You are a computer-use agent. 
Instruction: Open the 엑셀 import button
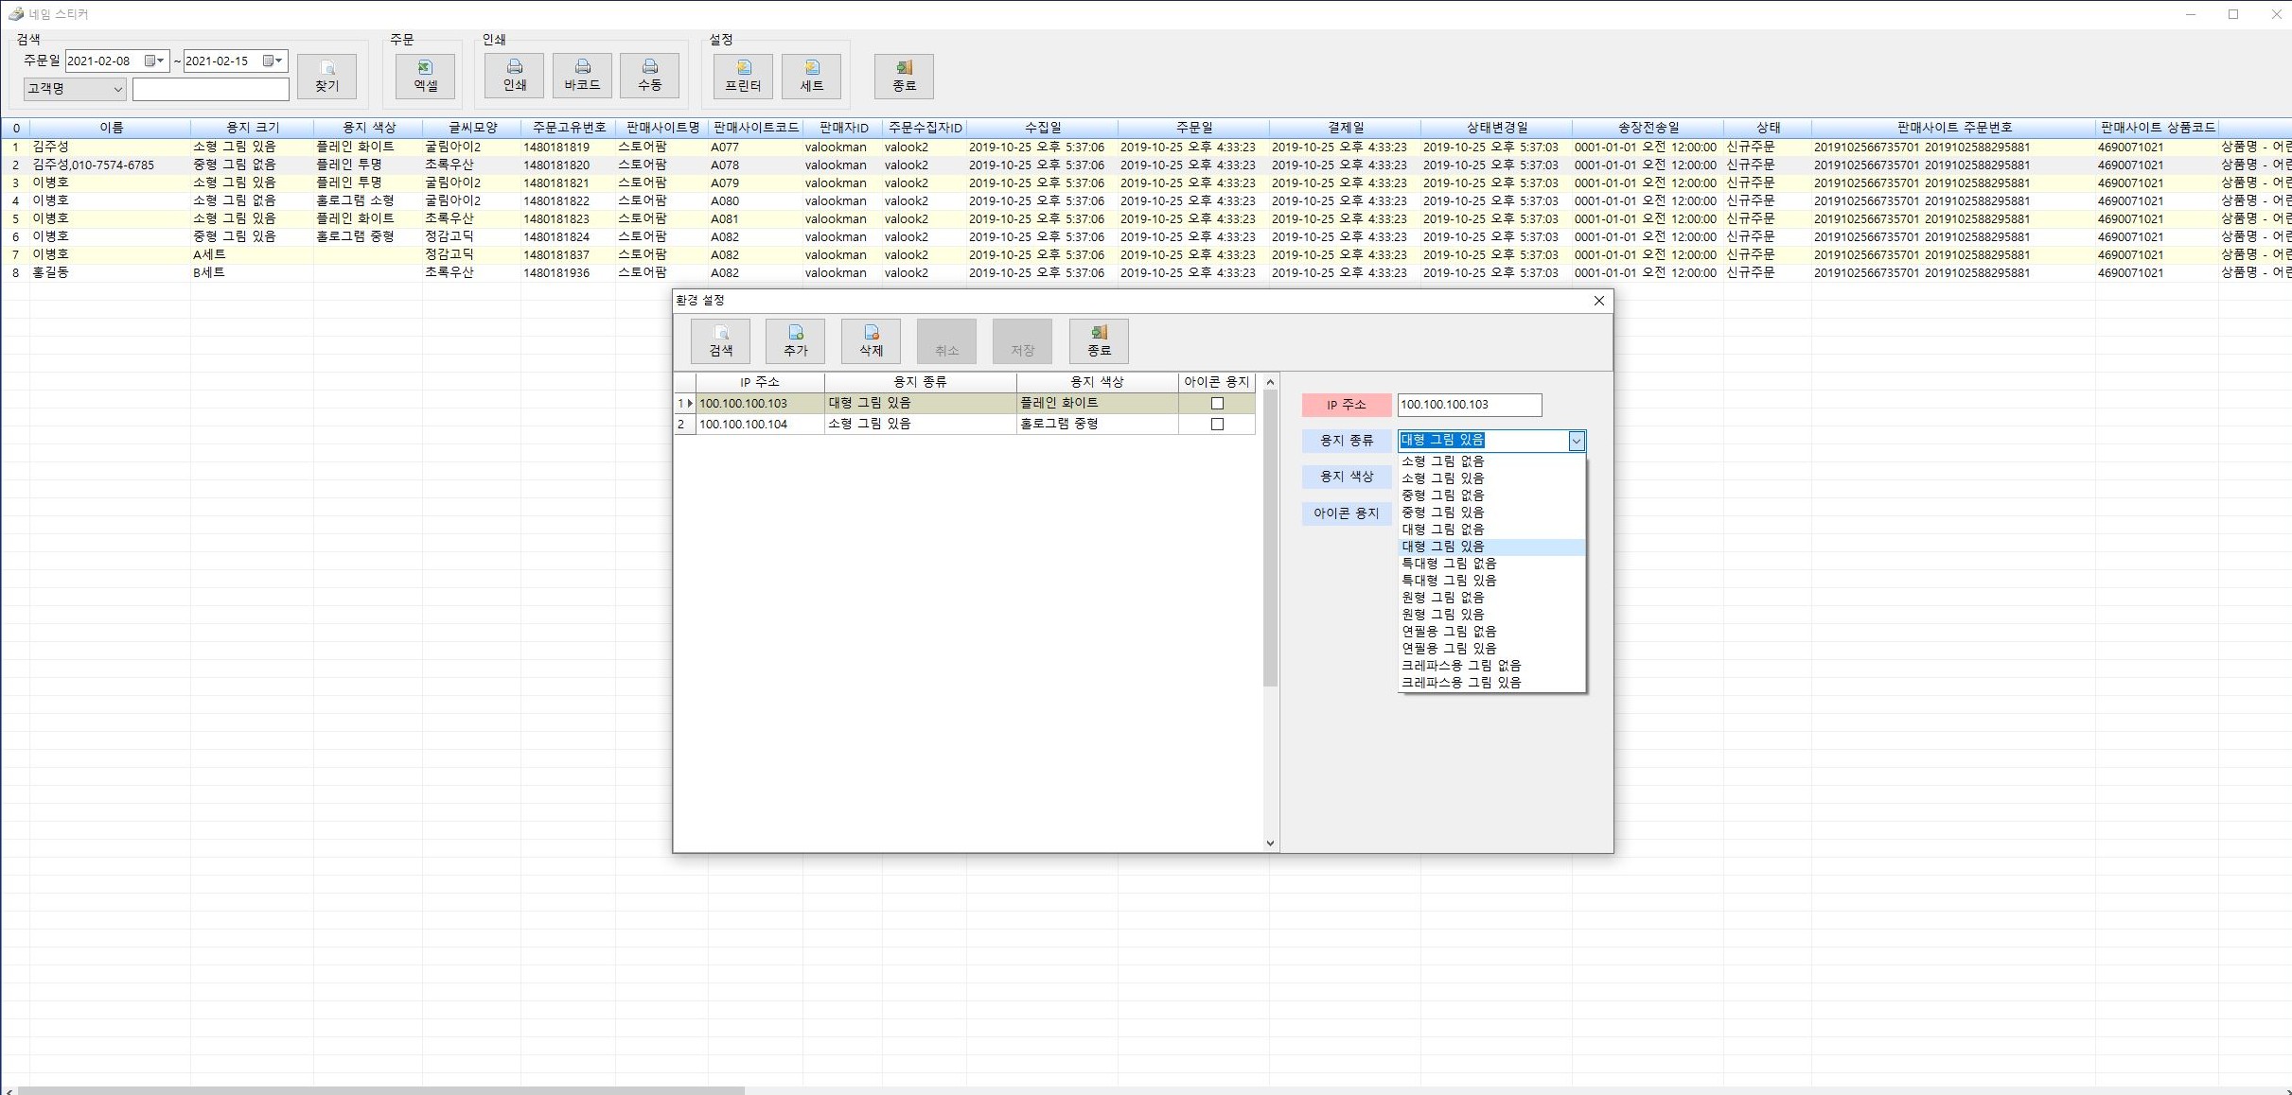[425, 76]
